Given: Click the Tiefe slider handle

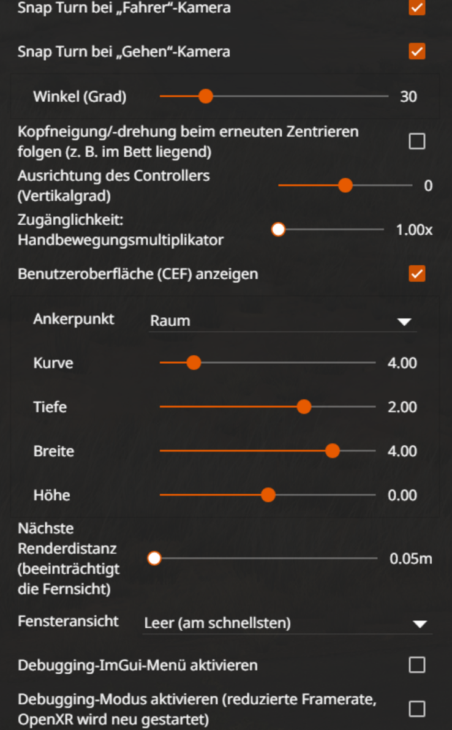Looking at the screenshot, I should (304, 407).
